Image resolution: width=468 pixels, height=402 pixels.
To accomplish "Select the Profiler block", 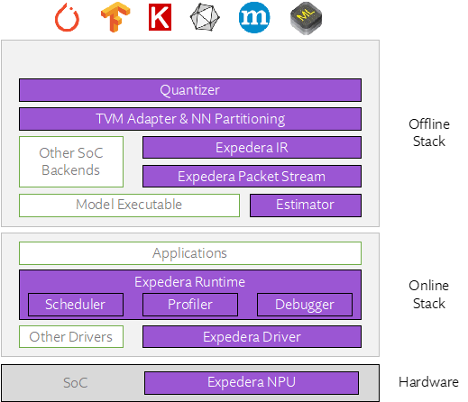I will [190, 305].
